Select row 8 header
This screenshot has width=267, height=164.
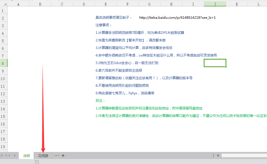[3, 63]
